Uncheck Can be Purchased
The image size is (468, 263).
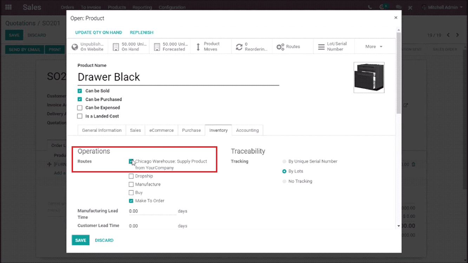pyautogui.click(x=80, y=99)
